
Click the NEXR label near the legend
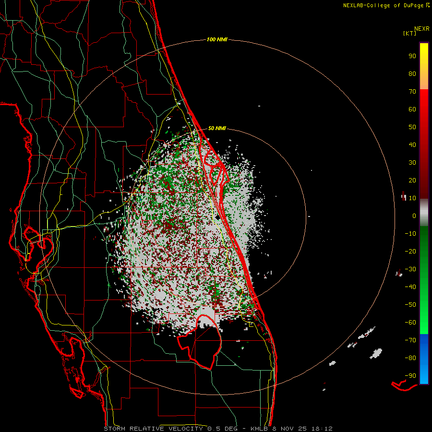tap(422, 29)
